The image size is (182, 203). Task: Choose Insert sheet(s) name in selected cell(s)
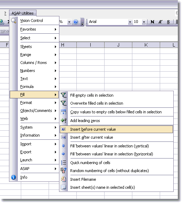(x=116, y=187)
